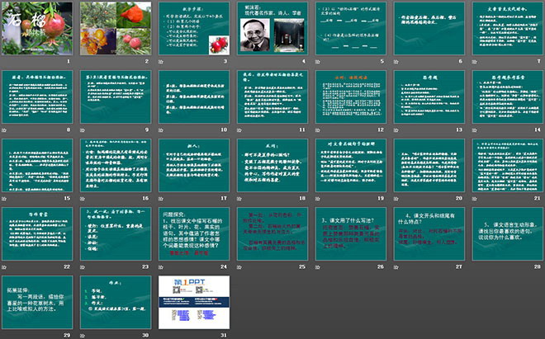The image size is (545, 339).
Task: Click slide 3 with pomegranate flower image
Action: 193,29
